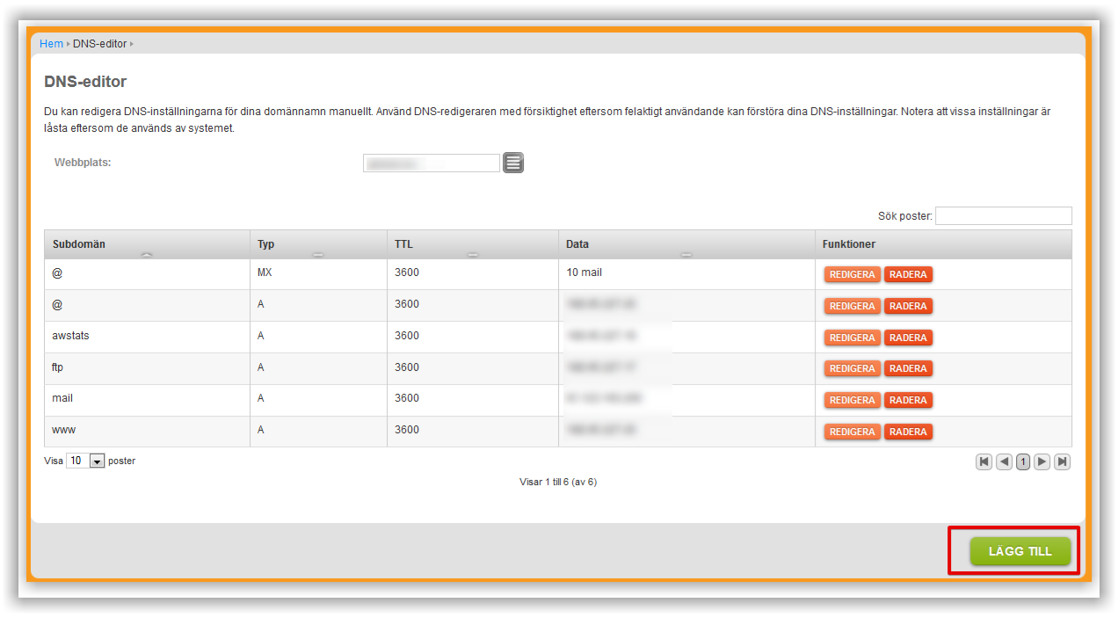Edit the ftp subdomain record
The height and width of the screenshot is (617, 1118).
coord(851,367)
